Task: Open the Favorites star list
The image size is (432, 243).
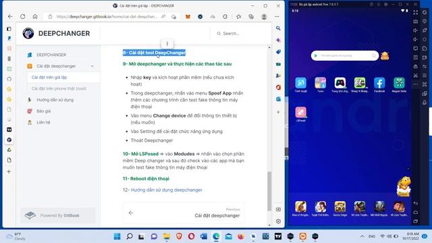Action: coord(238,16)
